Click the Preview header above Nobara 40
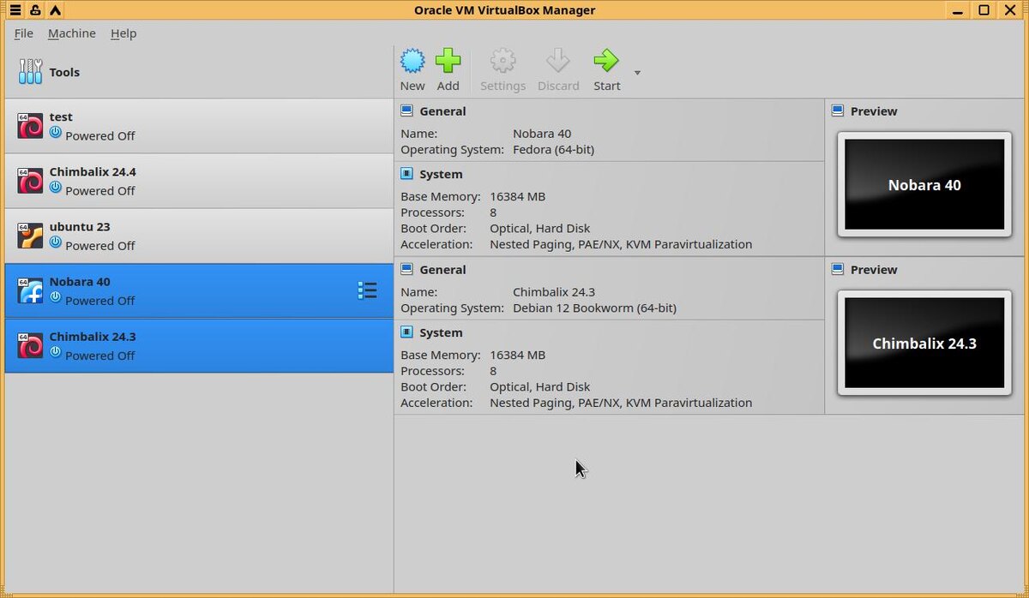1029x598 pixels. tap(874, 111)
